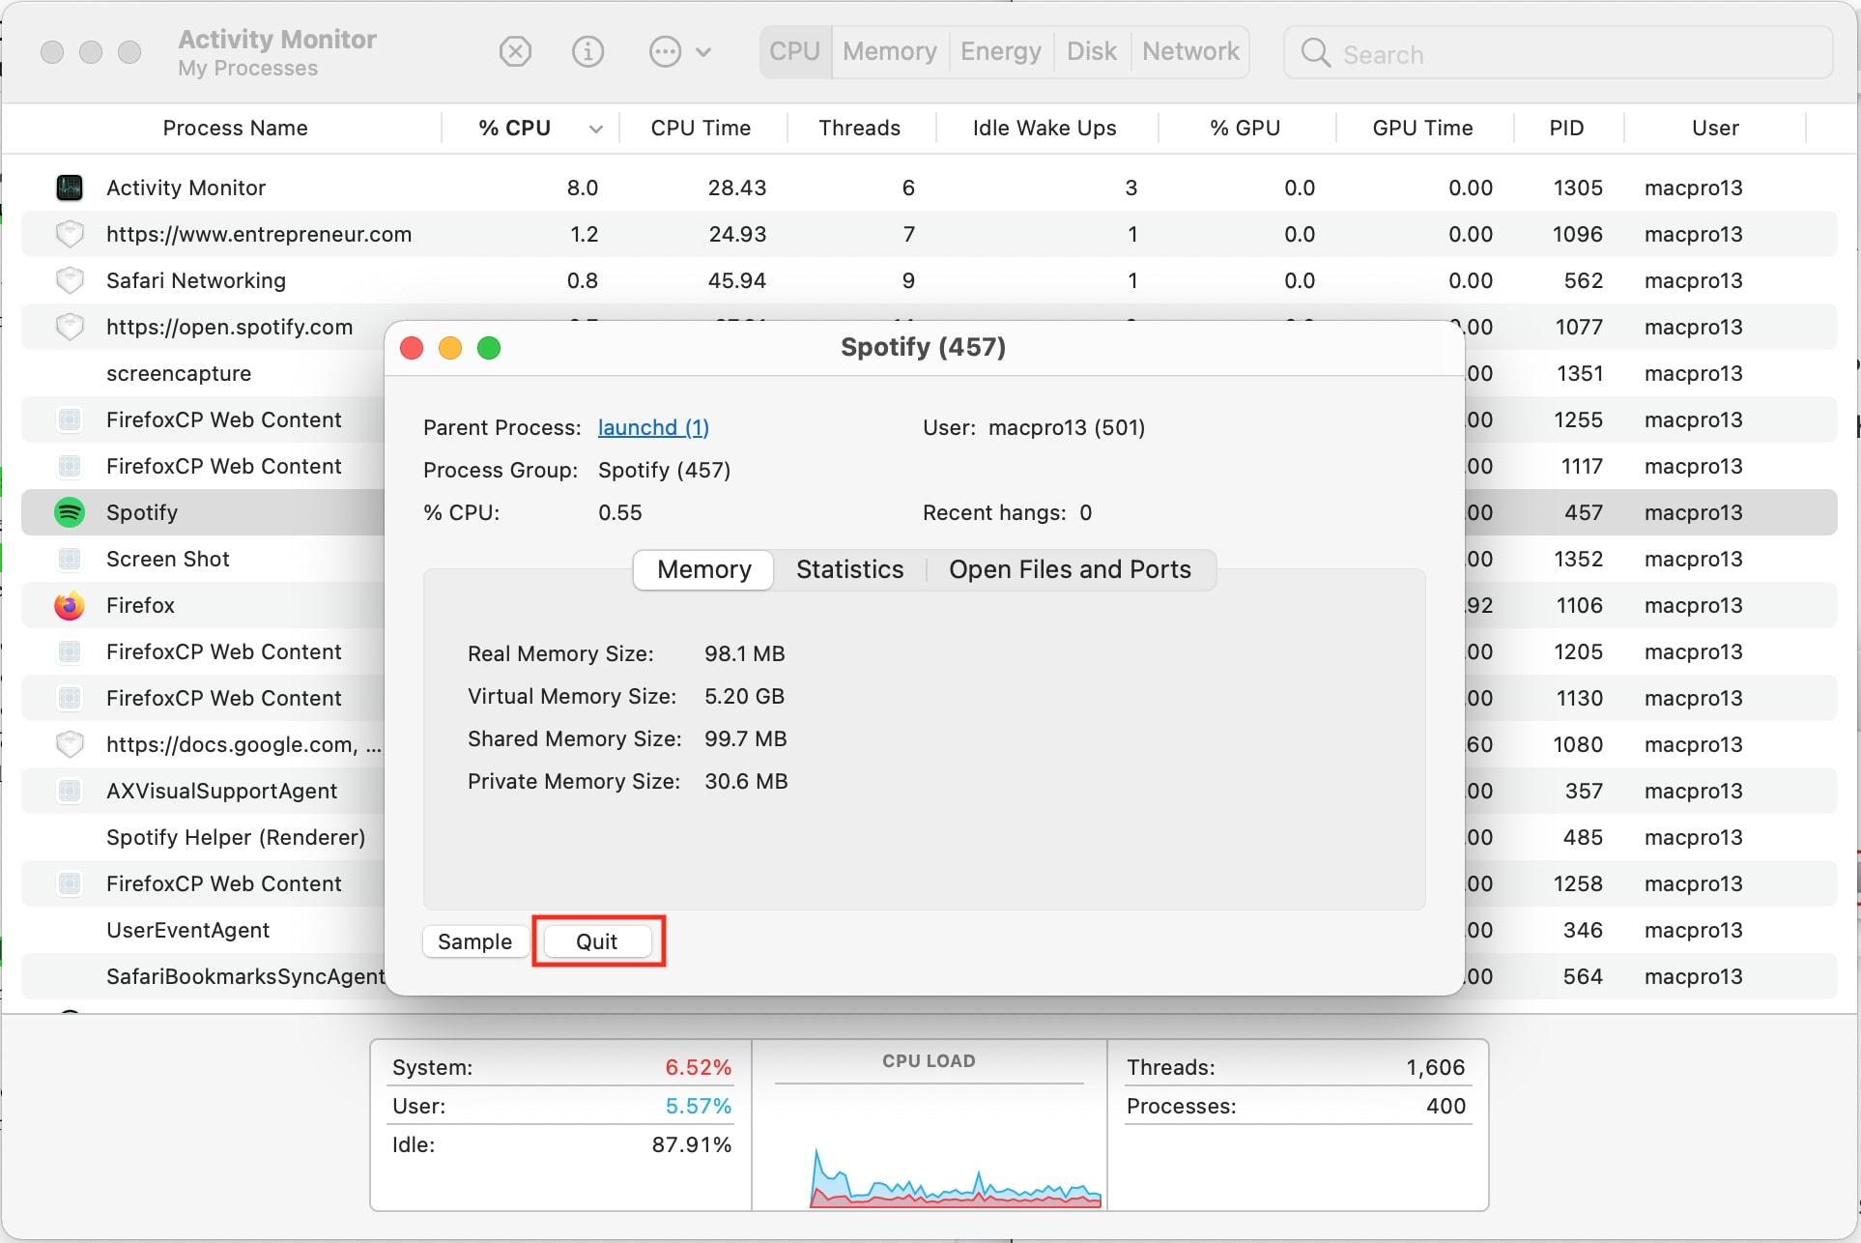The width and height of the screenshot is (1861, 1243).
Task: Select the Statistics tab in Spotify window
Action: (850, 569)
